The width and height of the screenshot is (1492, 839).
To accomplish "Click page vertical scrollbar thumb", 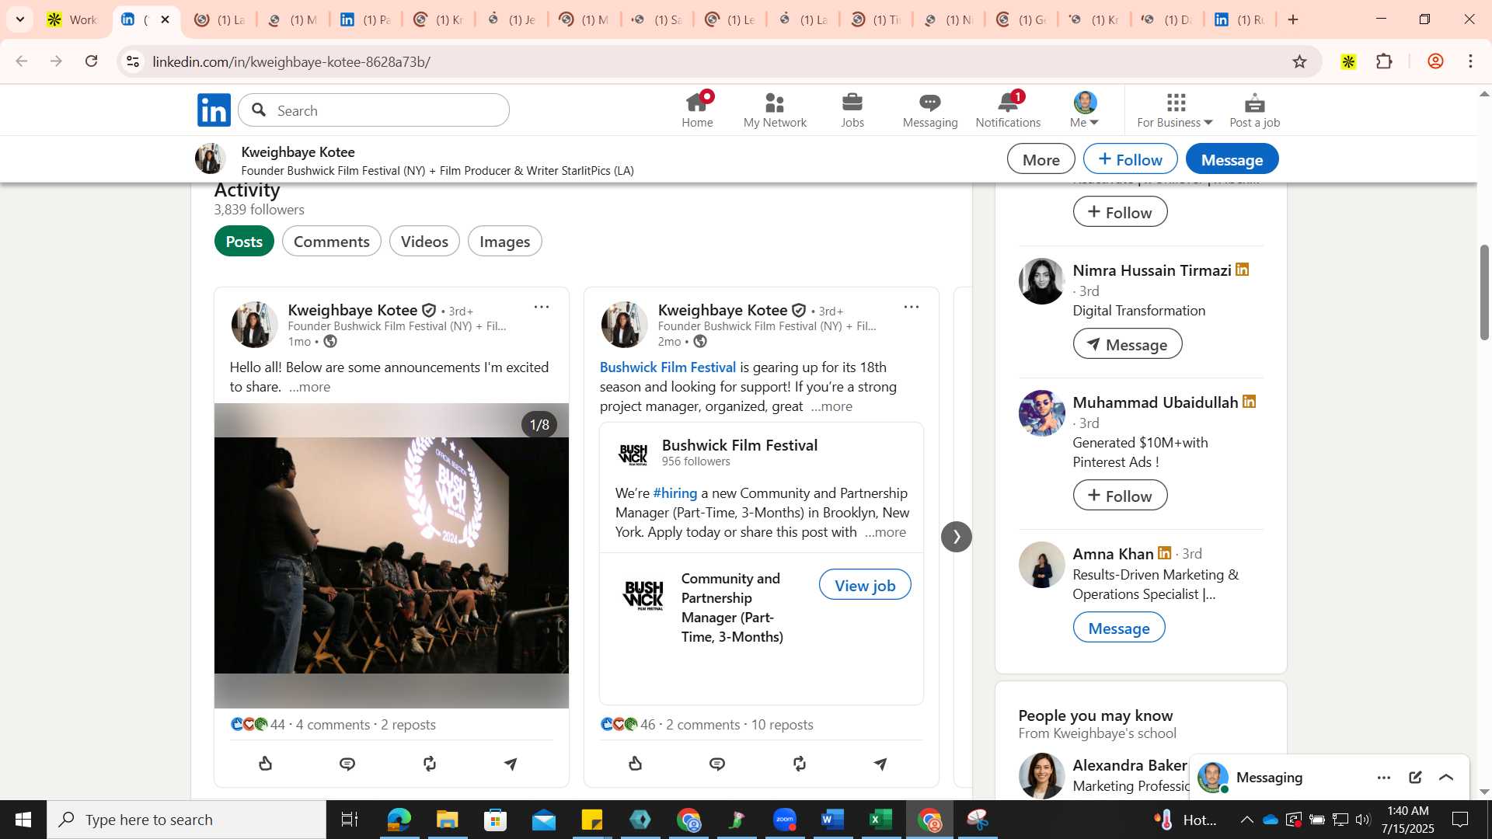I will point(1484,292).
